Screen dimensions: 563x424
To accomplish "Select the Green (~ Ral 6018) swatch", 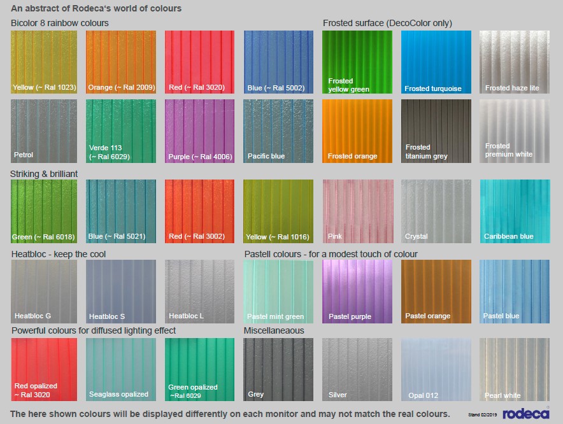I will click(44, 211).
